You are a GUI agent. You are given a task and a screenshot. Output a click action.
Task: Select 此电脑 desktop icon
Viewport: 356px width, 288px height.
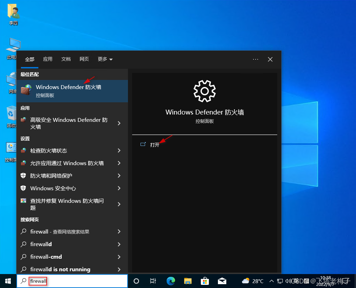[13, 49]
